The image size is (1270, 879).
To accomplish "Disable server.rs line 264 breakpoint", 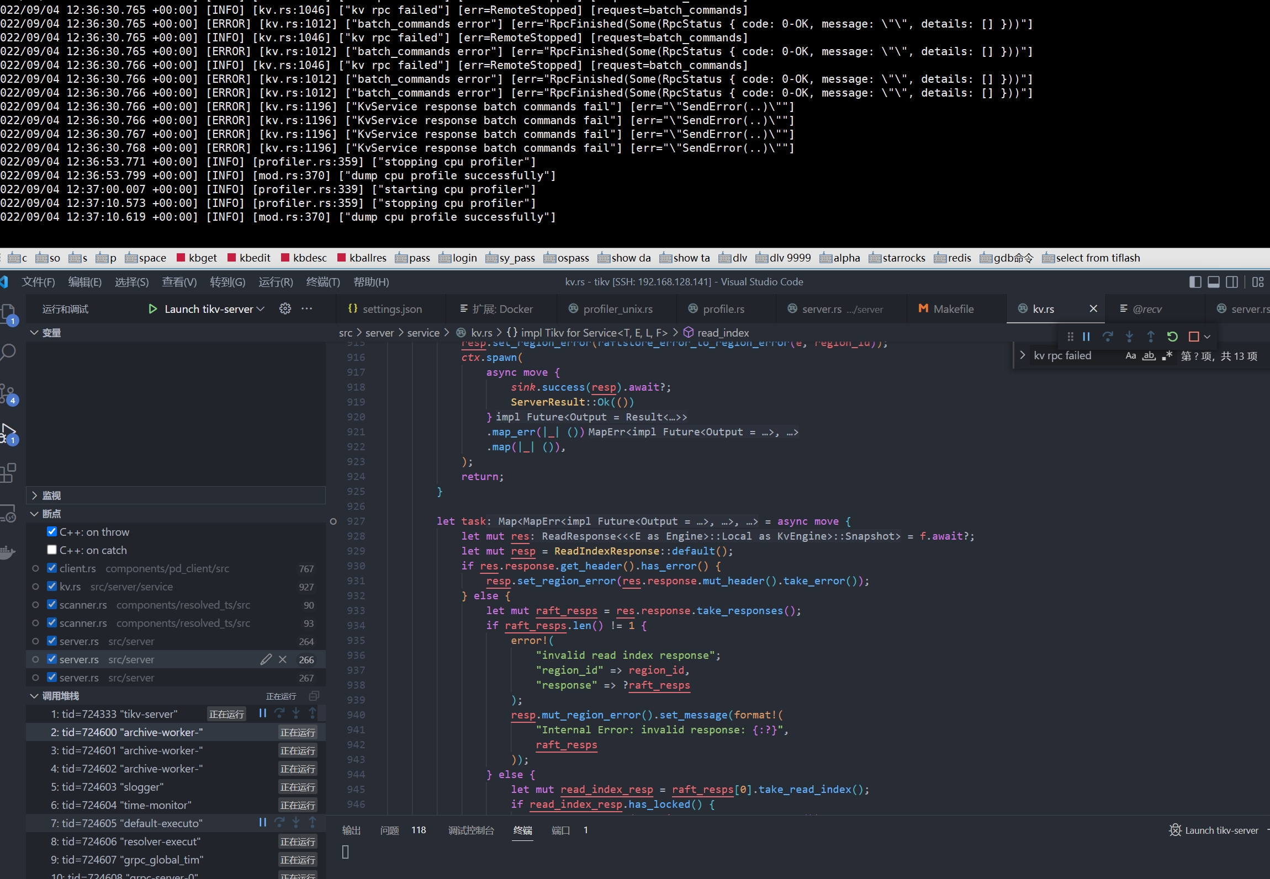I will click(x=52, y=641).
